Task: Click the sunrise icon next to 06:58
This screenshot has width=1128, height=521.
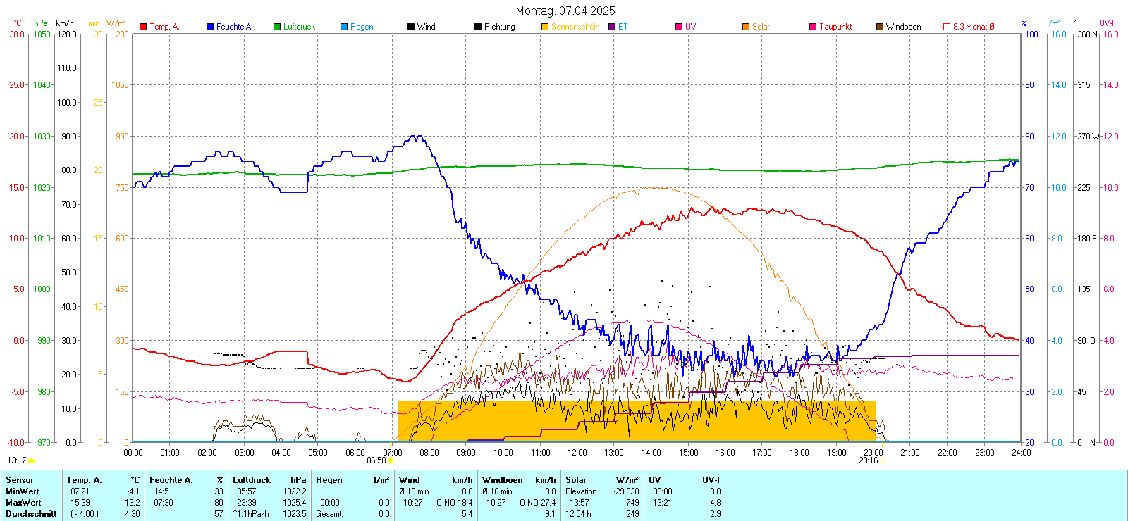Action: pyautogui.click(x=391, y=461)
